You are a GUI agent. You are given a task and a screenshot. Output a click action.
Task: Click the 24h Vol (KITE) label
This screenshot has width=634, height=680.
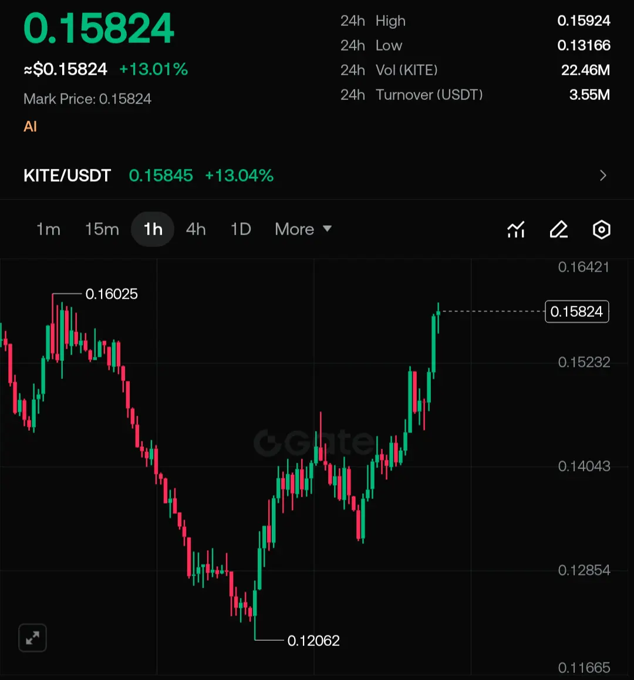coord(389,70)
